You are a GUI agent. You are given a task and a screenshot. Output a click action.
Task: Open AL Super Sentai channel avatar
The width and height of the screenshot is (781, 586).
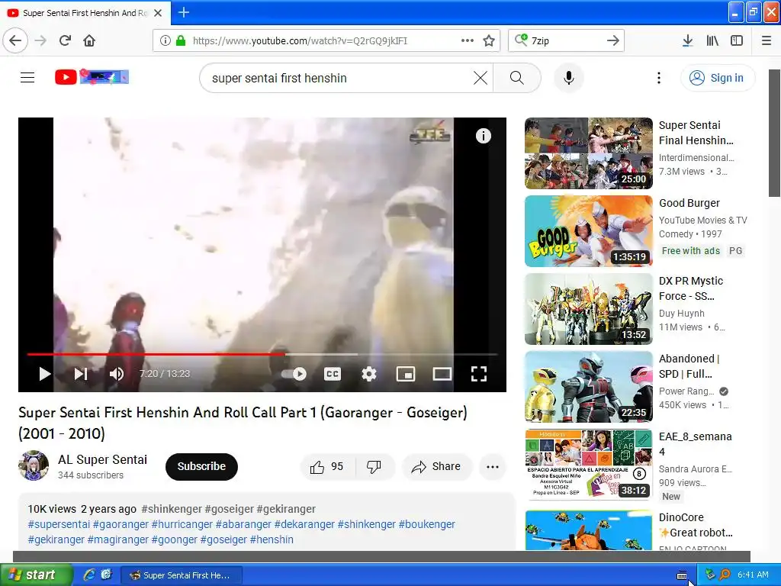(x=34, y=465)
